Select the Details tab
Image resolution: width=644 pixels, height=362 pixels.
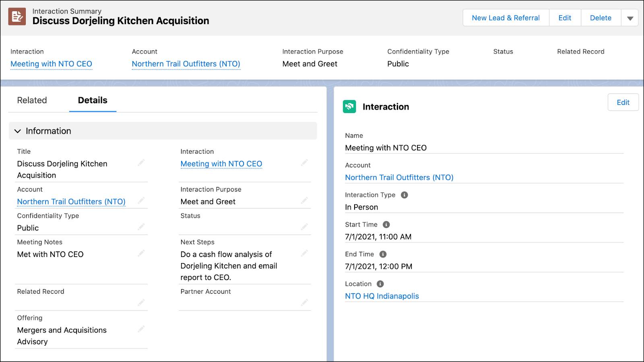[x=93, y=100]
